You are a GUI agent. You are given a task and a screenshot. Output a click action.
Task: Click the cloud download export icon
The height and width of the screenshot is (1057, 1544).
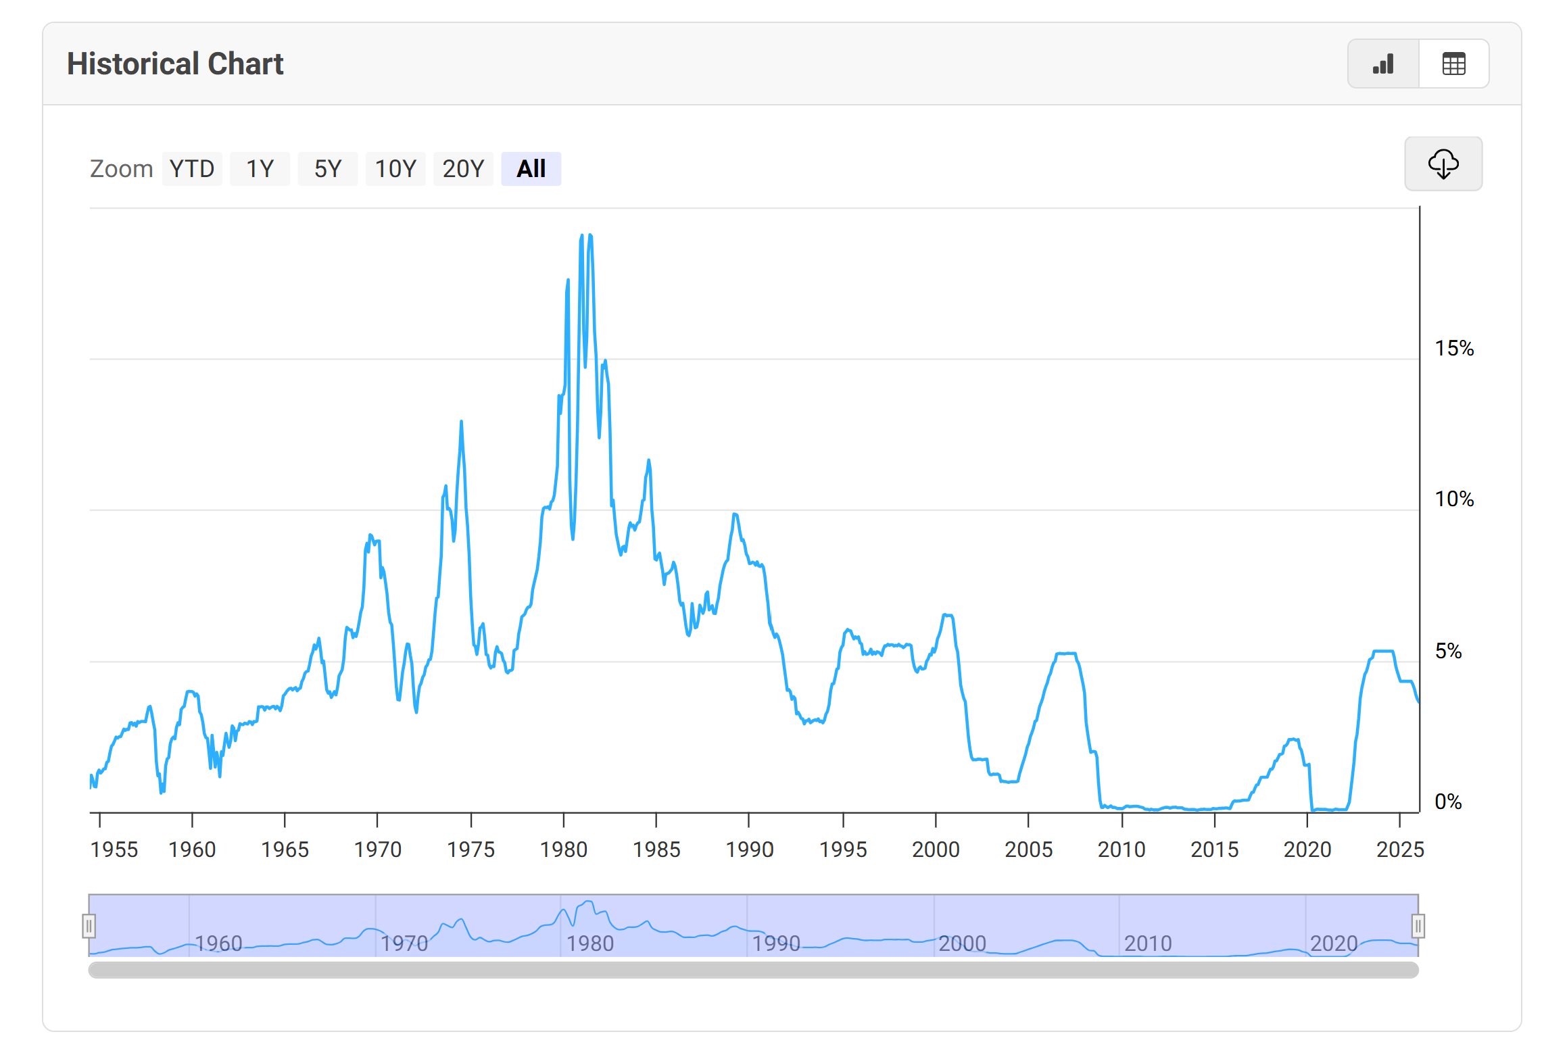1443,164
